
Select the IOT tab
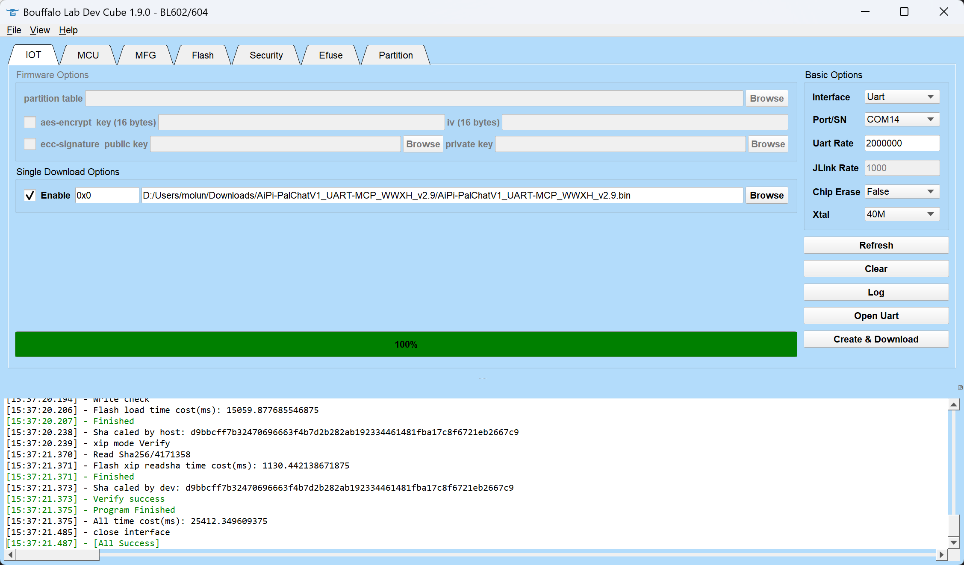pyautogui.click(x=33, y=55)
